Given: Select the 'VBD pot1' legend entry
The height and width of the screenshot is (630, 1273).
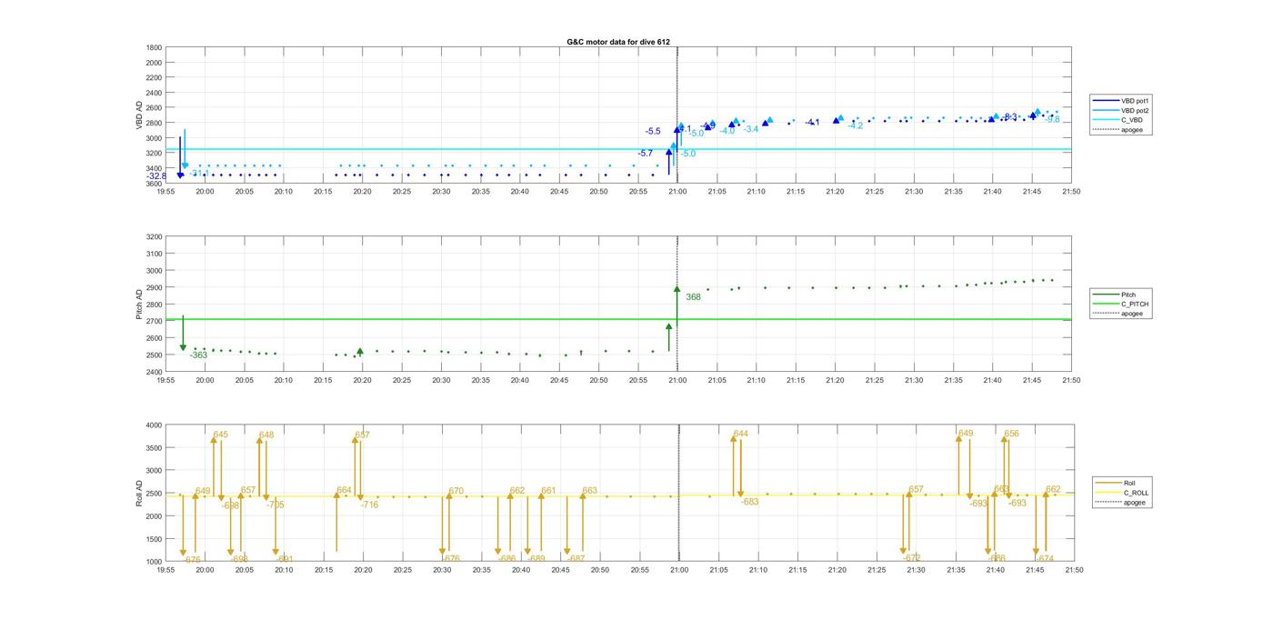Looking at the screenshot, I should [x=1136, y=101].
